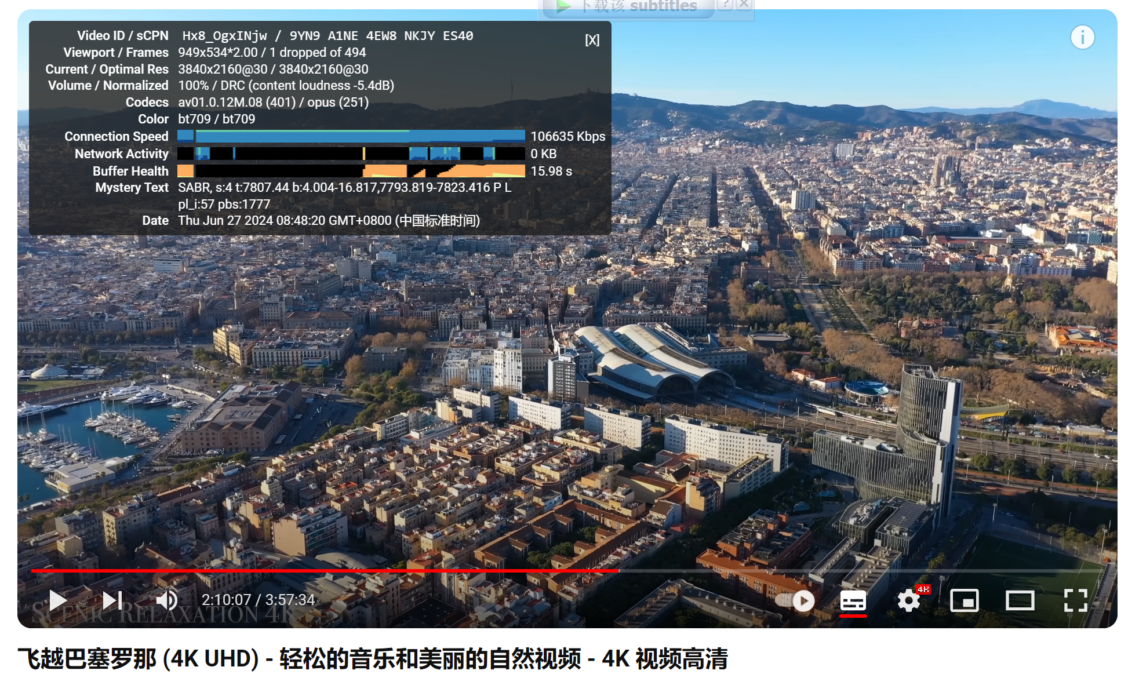Seek on the red video progress bar

[325, 571]
